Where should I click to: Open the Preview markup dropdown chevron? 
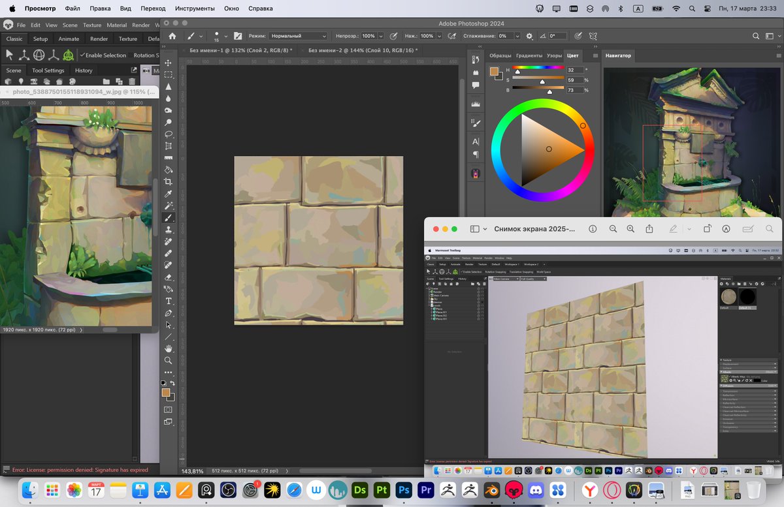click(689, 229)
